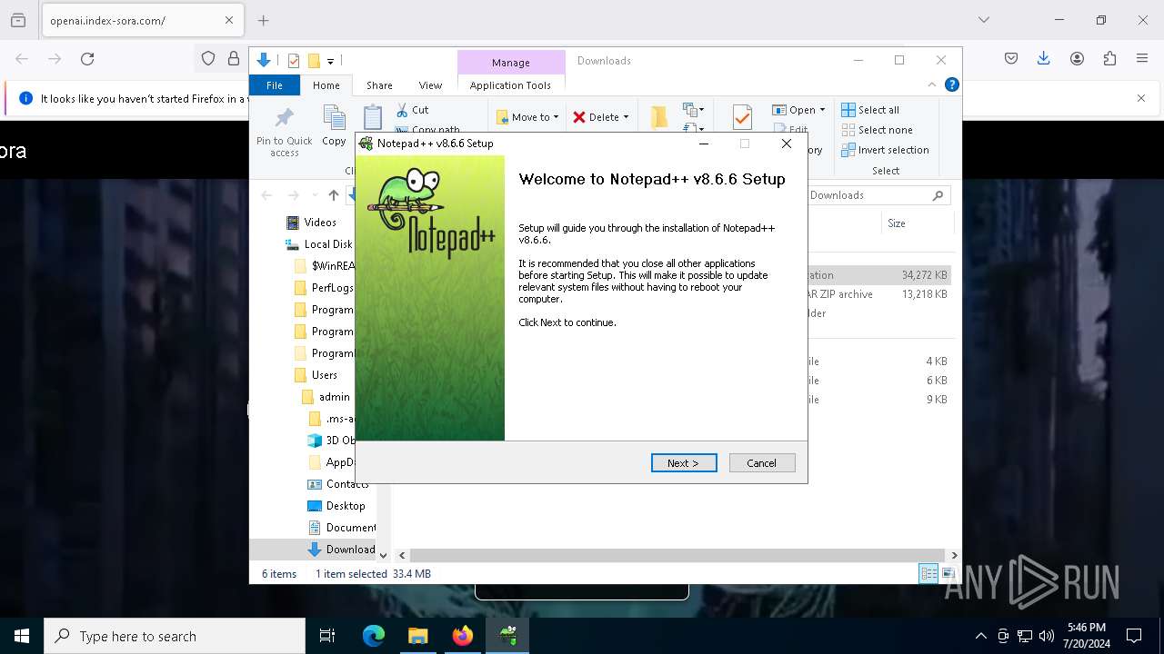Click the Paste clipboard icon

click(373, 118)
